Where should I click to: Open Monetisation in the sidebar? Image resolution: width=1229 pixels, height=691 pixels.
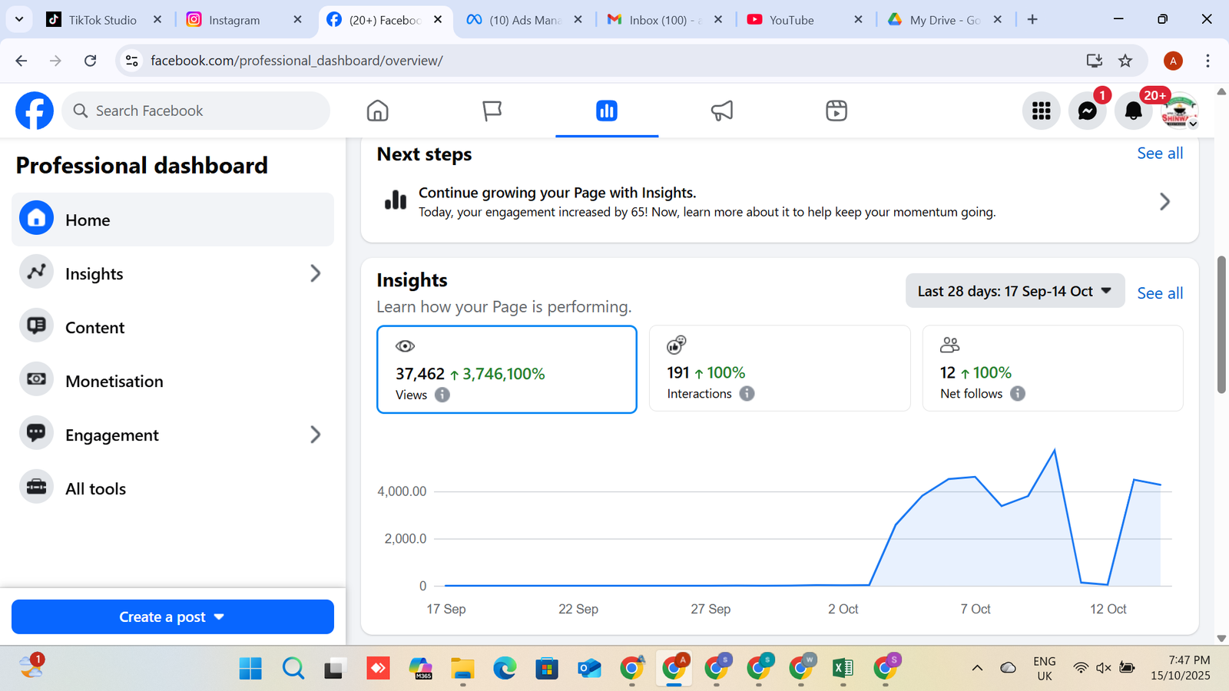[114, 382]
